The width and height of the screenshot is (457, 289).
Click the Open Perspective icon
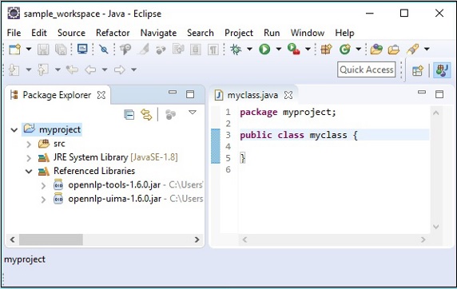click(x=417, y=70)
